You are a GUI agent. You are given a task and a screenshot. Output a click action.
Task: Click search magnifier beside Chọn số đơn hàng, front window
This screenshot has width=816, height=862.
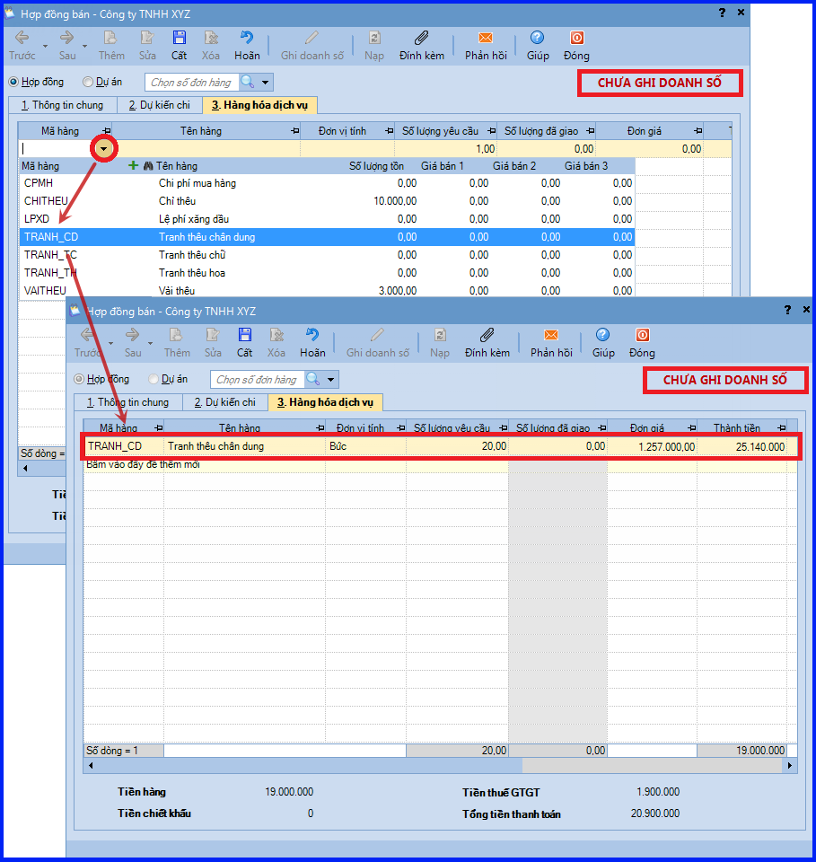312,379
